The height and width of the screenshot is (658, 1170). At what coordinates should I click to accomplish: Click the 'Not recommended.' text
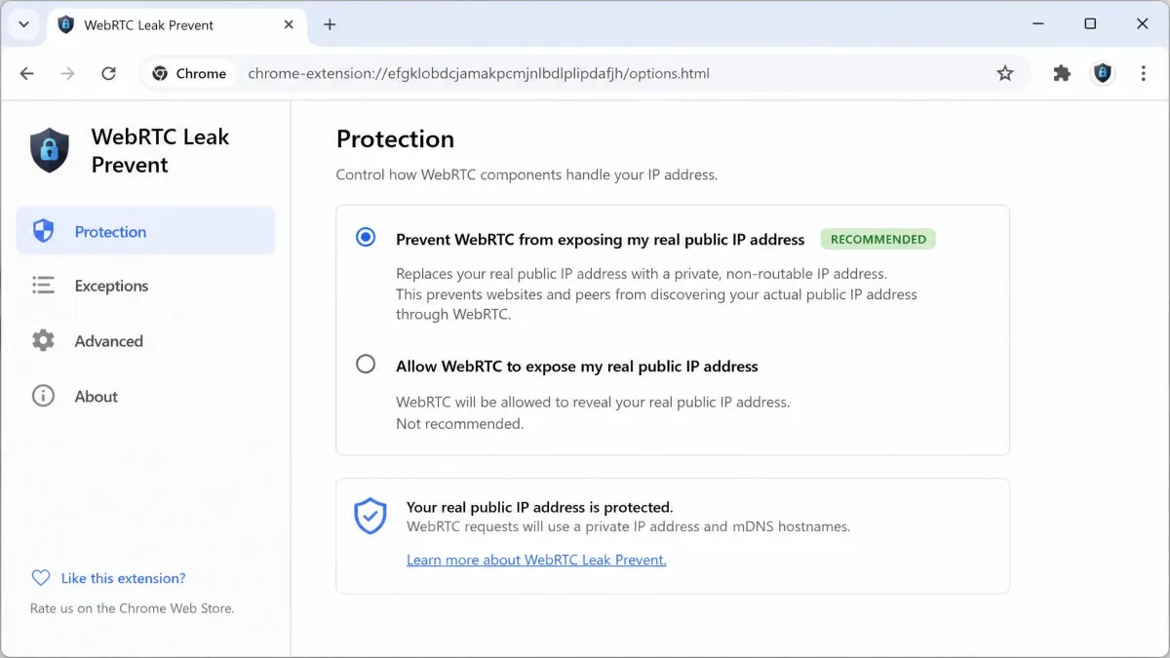coord(459,424)
